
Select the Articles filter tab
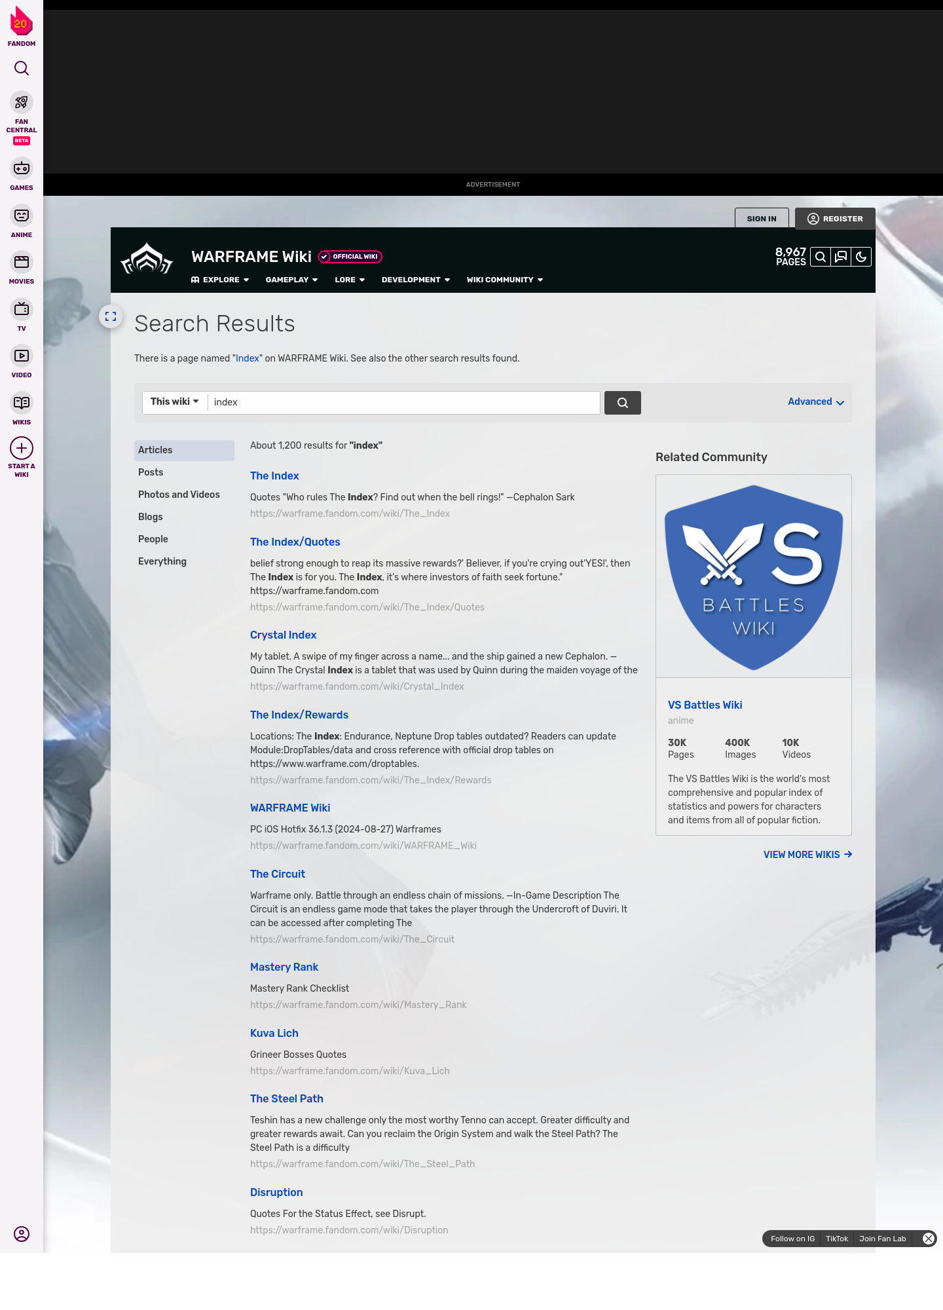click(x=184, y=451)
